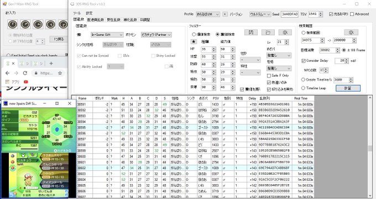Open the めざパ dropdown

[279, 55]
